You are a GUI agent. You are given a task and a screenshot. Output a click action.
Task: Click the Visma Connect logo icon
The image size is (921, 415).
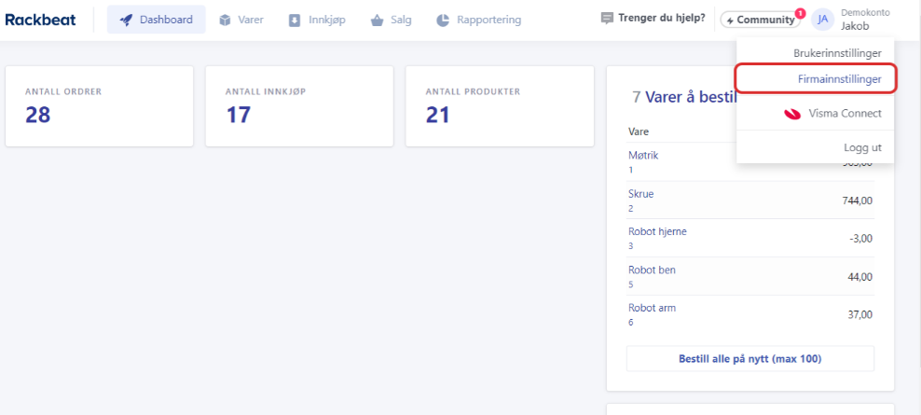click(x=792, y=114)
